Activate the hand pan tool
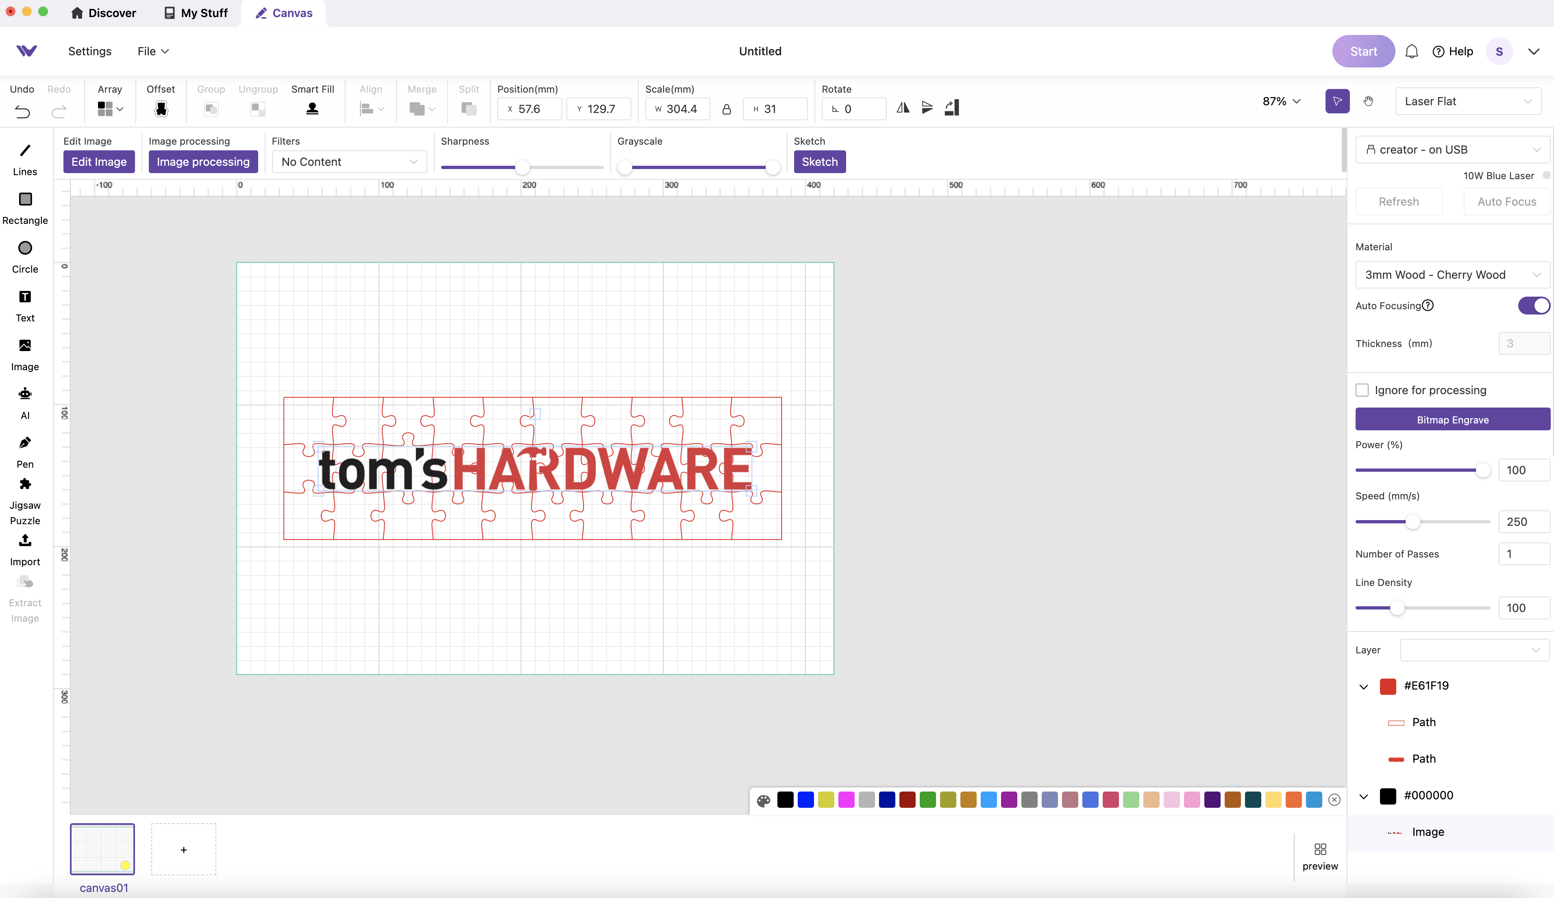 coord(1368,101)
